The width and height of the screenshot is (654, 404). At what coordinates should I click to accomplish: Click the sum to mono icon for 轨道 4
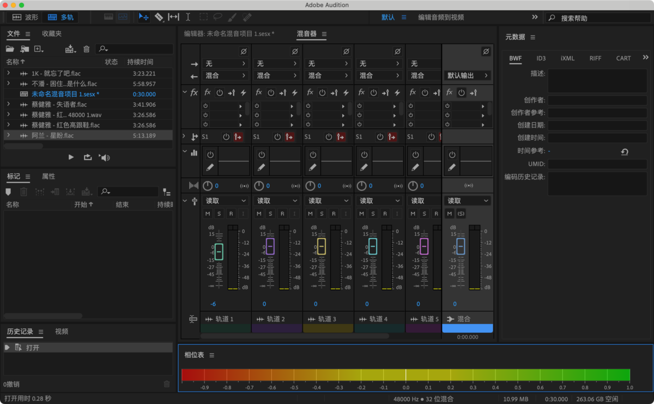click(398, 186)
